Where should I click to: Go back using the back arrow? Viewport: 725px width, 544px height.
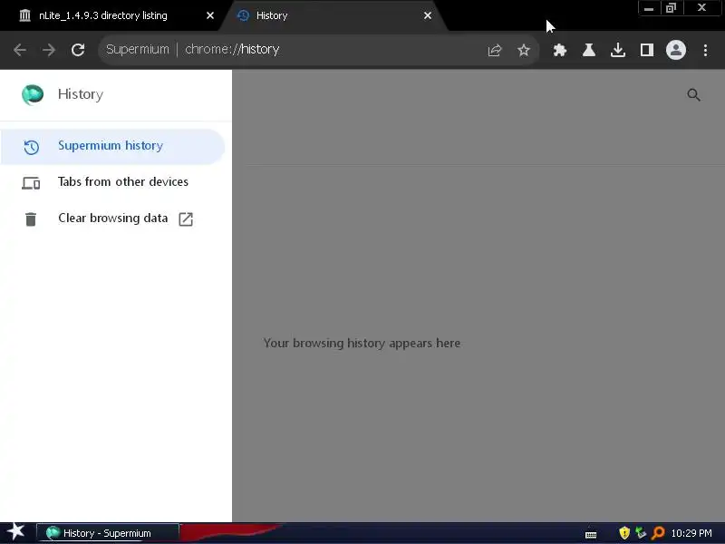(20, 50)
